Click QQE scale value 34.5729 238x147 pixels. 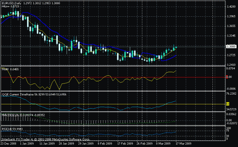pos(231,109)
